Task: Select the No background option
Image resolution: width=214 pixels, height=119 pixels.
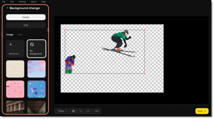Action: click(37, 49)
